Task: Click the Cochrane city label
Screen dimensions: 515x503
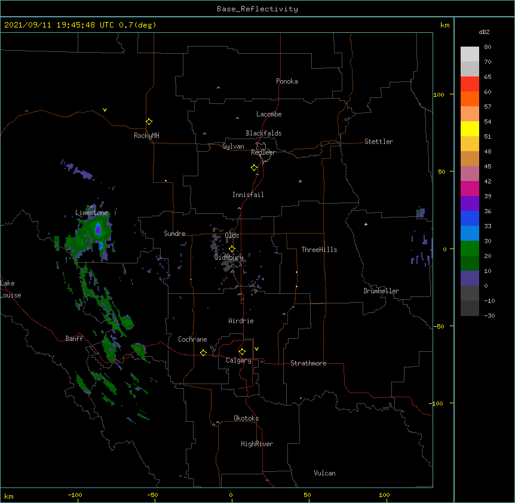Action: pos(192,339)
